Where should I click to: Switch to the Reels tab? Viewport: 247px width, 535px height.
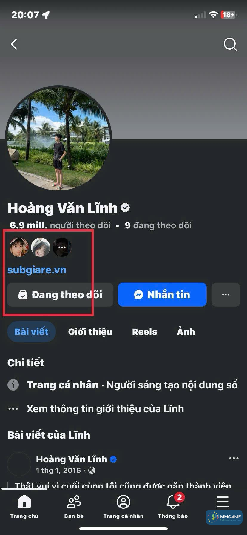point(145,332)
